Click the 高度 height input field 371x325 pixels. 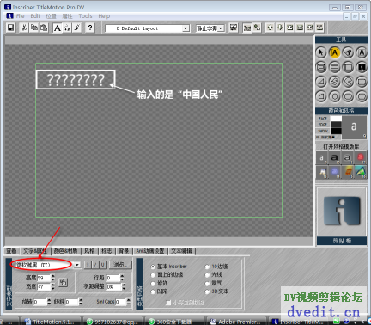click(44, 278)
